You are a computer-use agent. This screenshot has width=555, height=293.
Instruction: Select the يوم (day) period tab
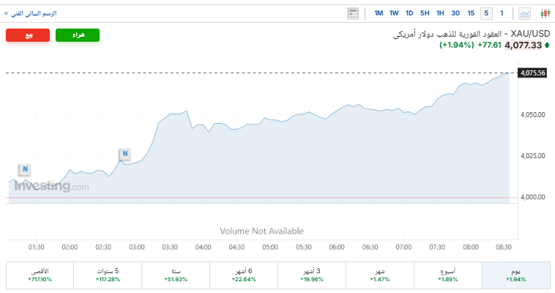point(515,275)
